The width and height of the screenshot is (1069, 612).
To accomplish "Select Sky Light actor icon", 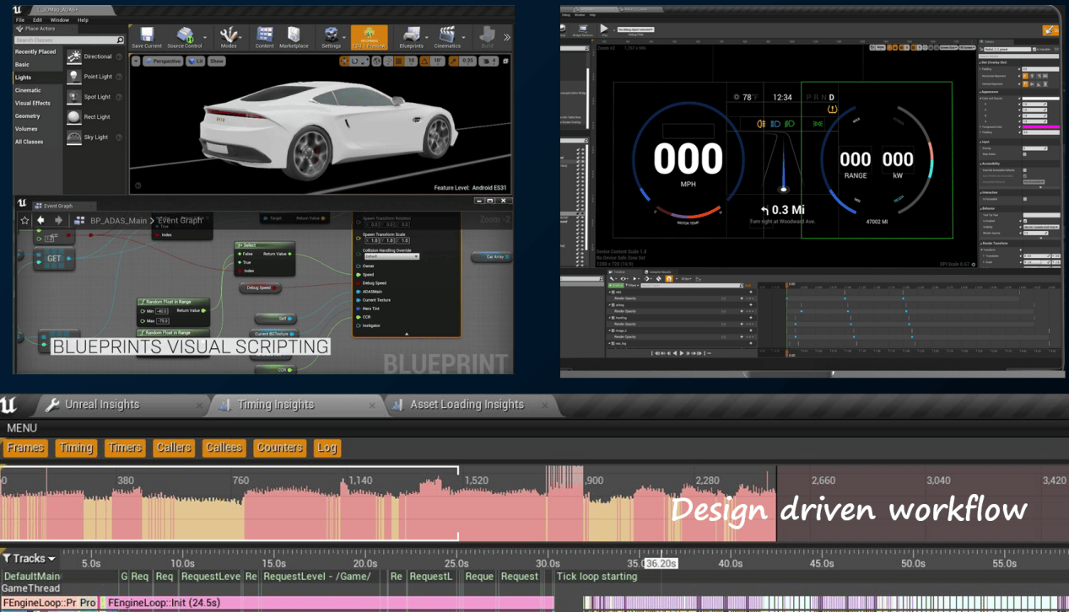I will point(74,137).
